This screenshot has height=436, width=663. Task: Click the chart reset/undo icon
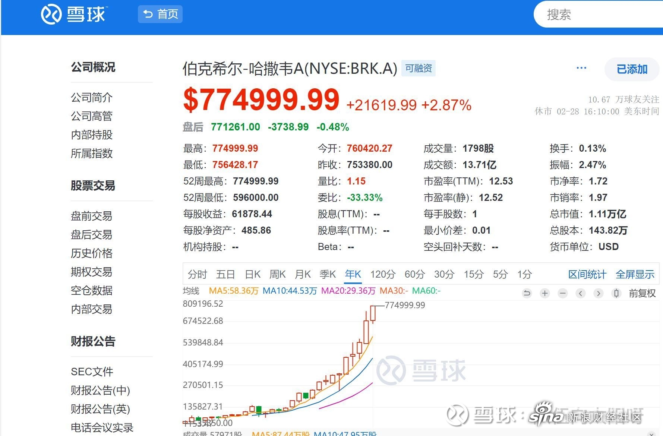(527, 293)
